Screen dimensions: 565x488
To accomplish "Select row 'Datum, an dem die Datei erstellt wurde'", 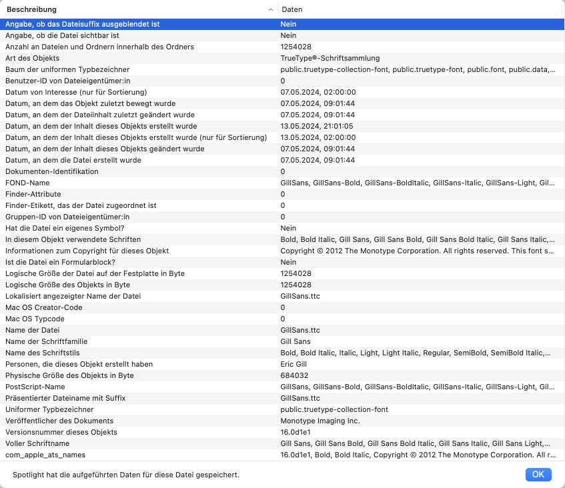I will [x=283, y=160].
